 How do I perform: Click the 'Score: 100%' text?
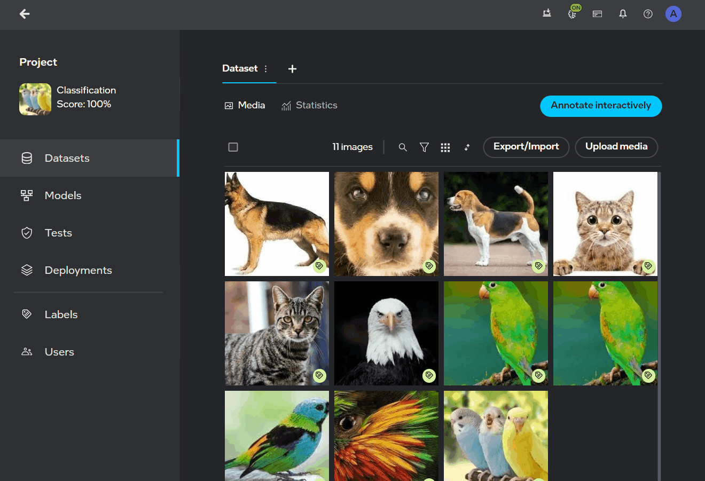pos(84,104)
